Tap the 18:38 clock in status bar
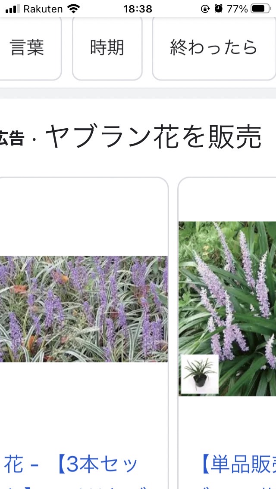Screen dimensions: 276x489 point(138,9)
